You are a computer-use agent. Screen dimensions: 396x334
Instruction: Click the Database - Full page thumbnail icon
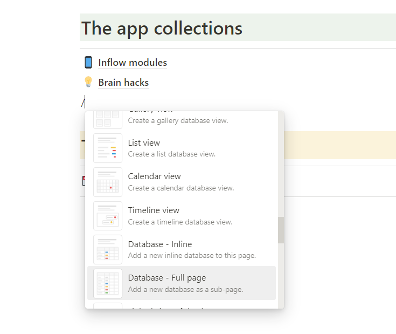[x=108, y=283]
